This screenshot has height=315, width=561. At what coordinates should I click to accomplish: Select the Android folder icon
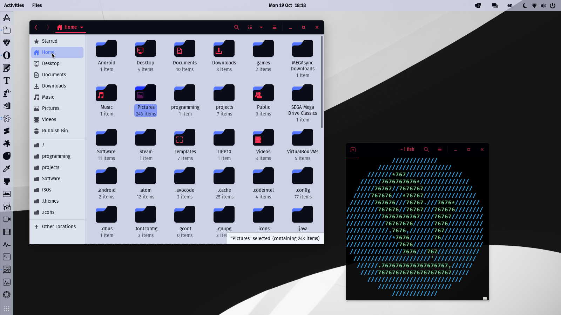[106, 48]
